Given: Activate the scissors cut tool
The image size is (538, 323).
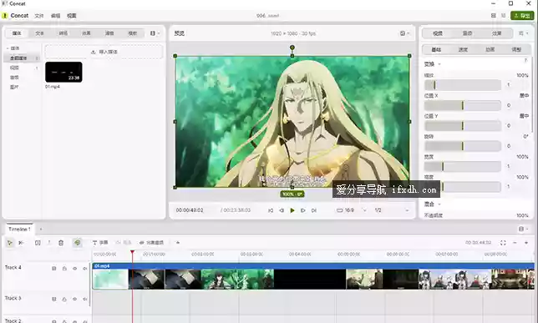Looking at the screenshot, I should tap(21, 243).
